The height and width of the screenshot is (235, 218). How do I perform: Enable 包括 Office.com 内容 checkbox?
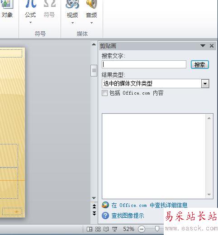(104, 93)
